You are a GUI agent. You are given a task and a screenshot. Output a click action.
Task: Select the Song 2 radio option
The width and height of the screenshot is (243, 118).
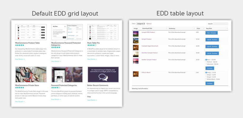tap(206, 75)
